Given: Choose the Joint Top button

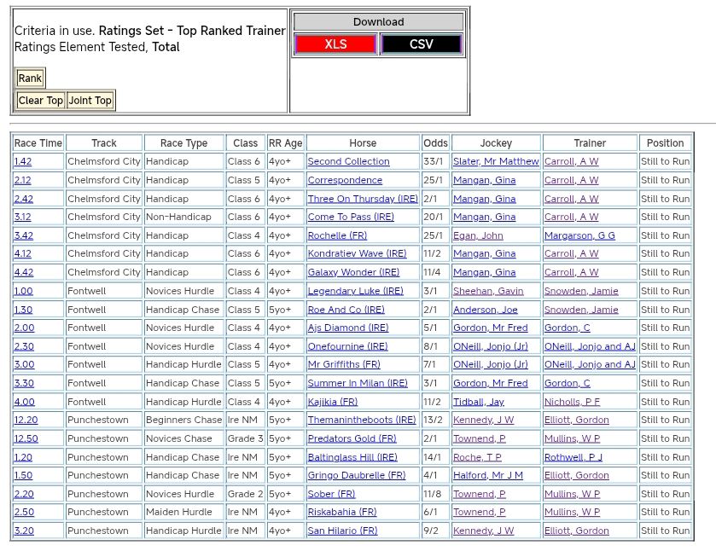Looking at the screenshot, I should pyautogui.click(x=90, y=101).
